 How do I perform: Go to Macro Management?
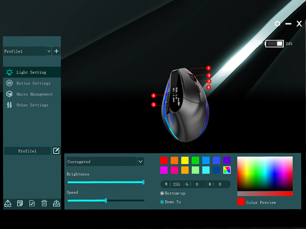tap(35, 94)
